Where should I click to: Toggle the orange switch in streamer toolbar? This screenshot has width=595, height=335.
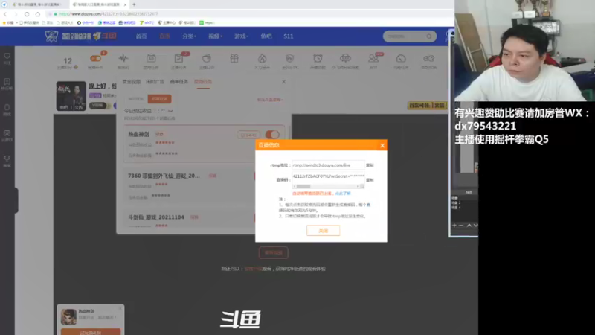95,59
